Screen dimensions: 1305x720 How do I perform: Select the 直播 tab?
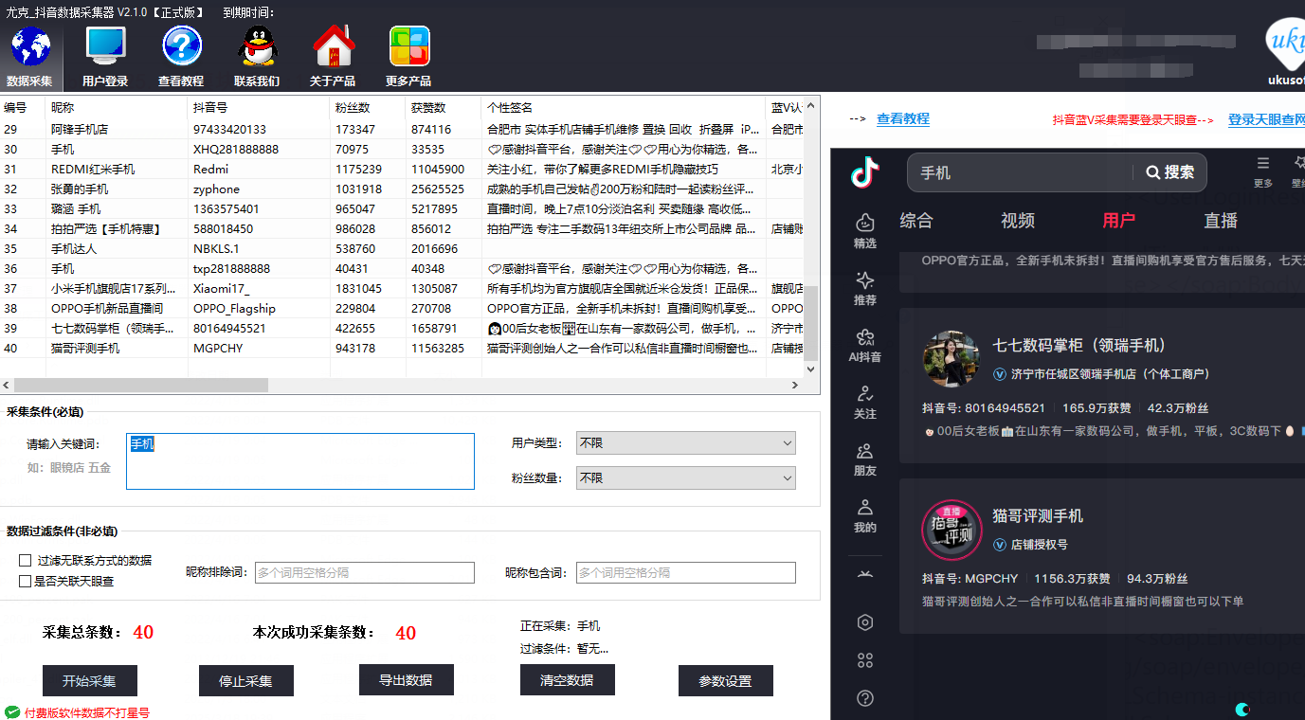coord(1220,220)
